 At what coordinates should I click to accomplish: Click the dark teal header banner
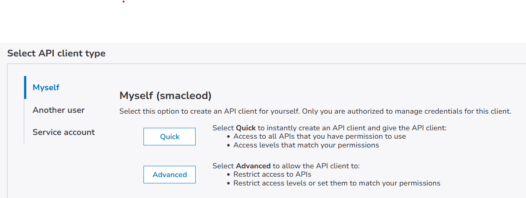click(263, 21)
